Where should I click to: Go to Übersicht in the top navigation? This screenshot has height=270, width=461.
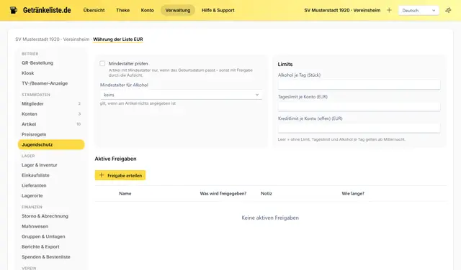click(94, 10)
